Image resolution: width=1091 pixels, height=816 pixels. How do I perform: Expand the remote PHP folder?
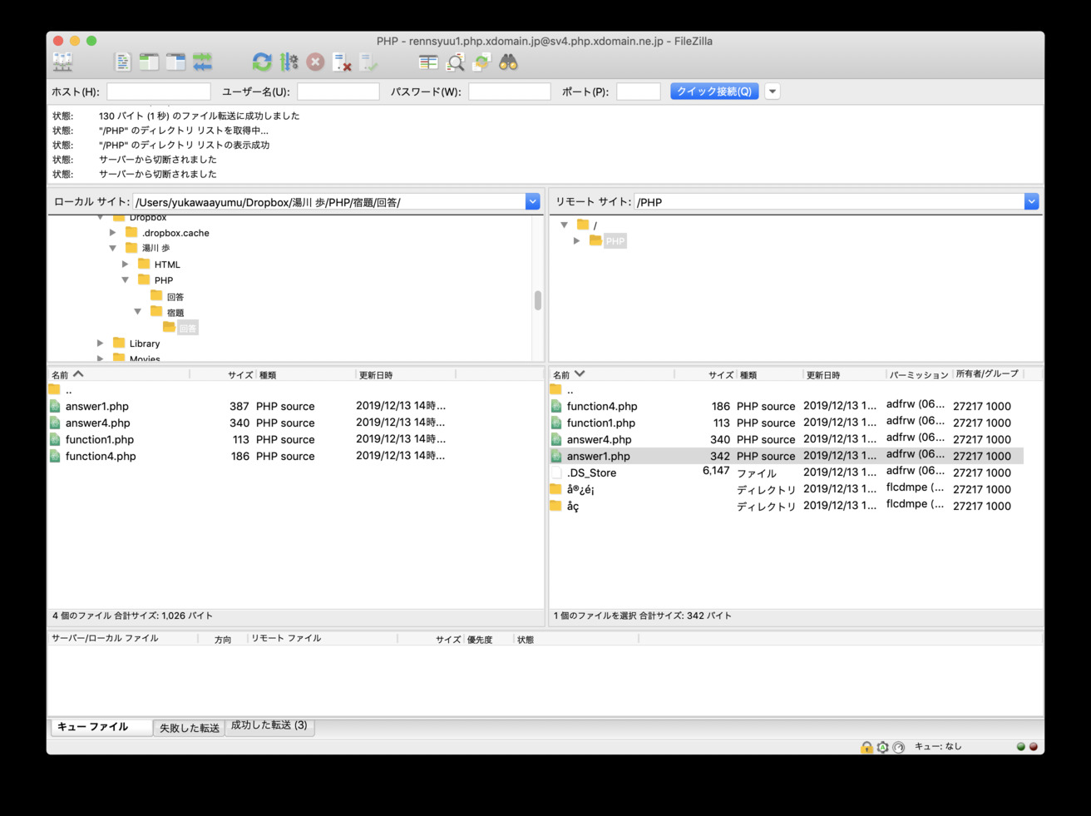coord(576,240)
